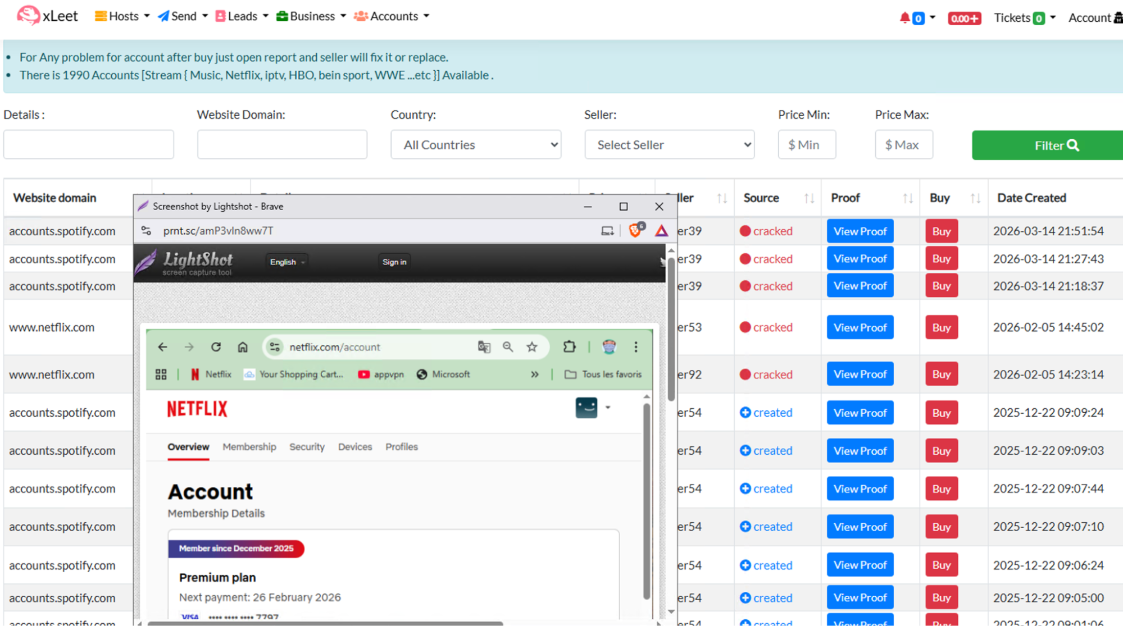The width and height of the screenshot is (1123, 626).
Task: Click the xLeet logo in the navbar
Action: pos(47,16)
